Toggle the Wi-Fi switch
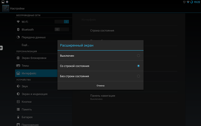This screenshot has width=201, height=126. point(62,22)
